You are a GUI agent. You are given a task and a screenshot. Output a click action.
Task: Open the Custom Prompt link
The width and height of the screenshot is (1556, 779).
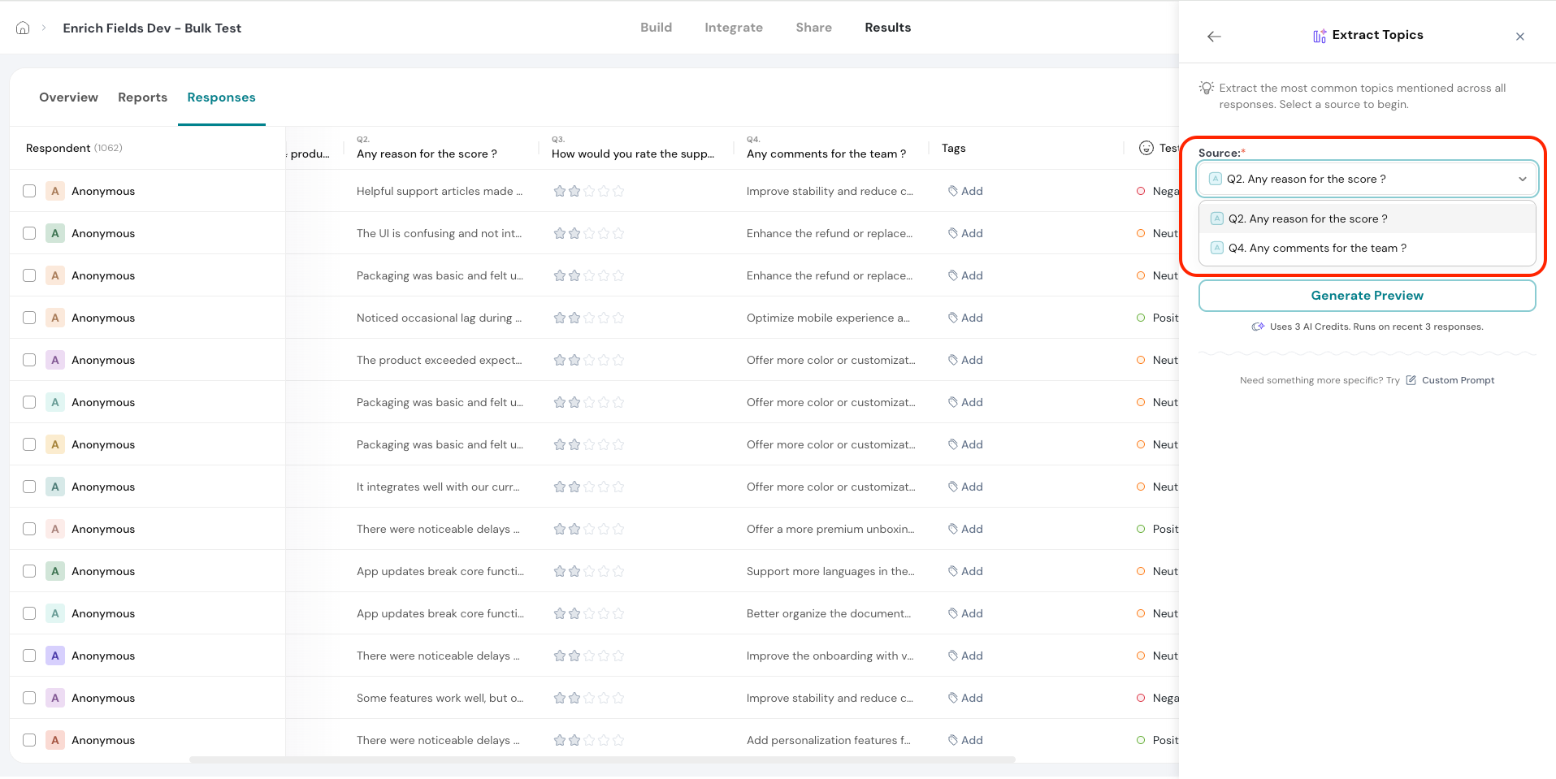coord(1458,380)
